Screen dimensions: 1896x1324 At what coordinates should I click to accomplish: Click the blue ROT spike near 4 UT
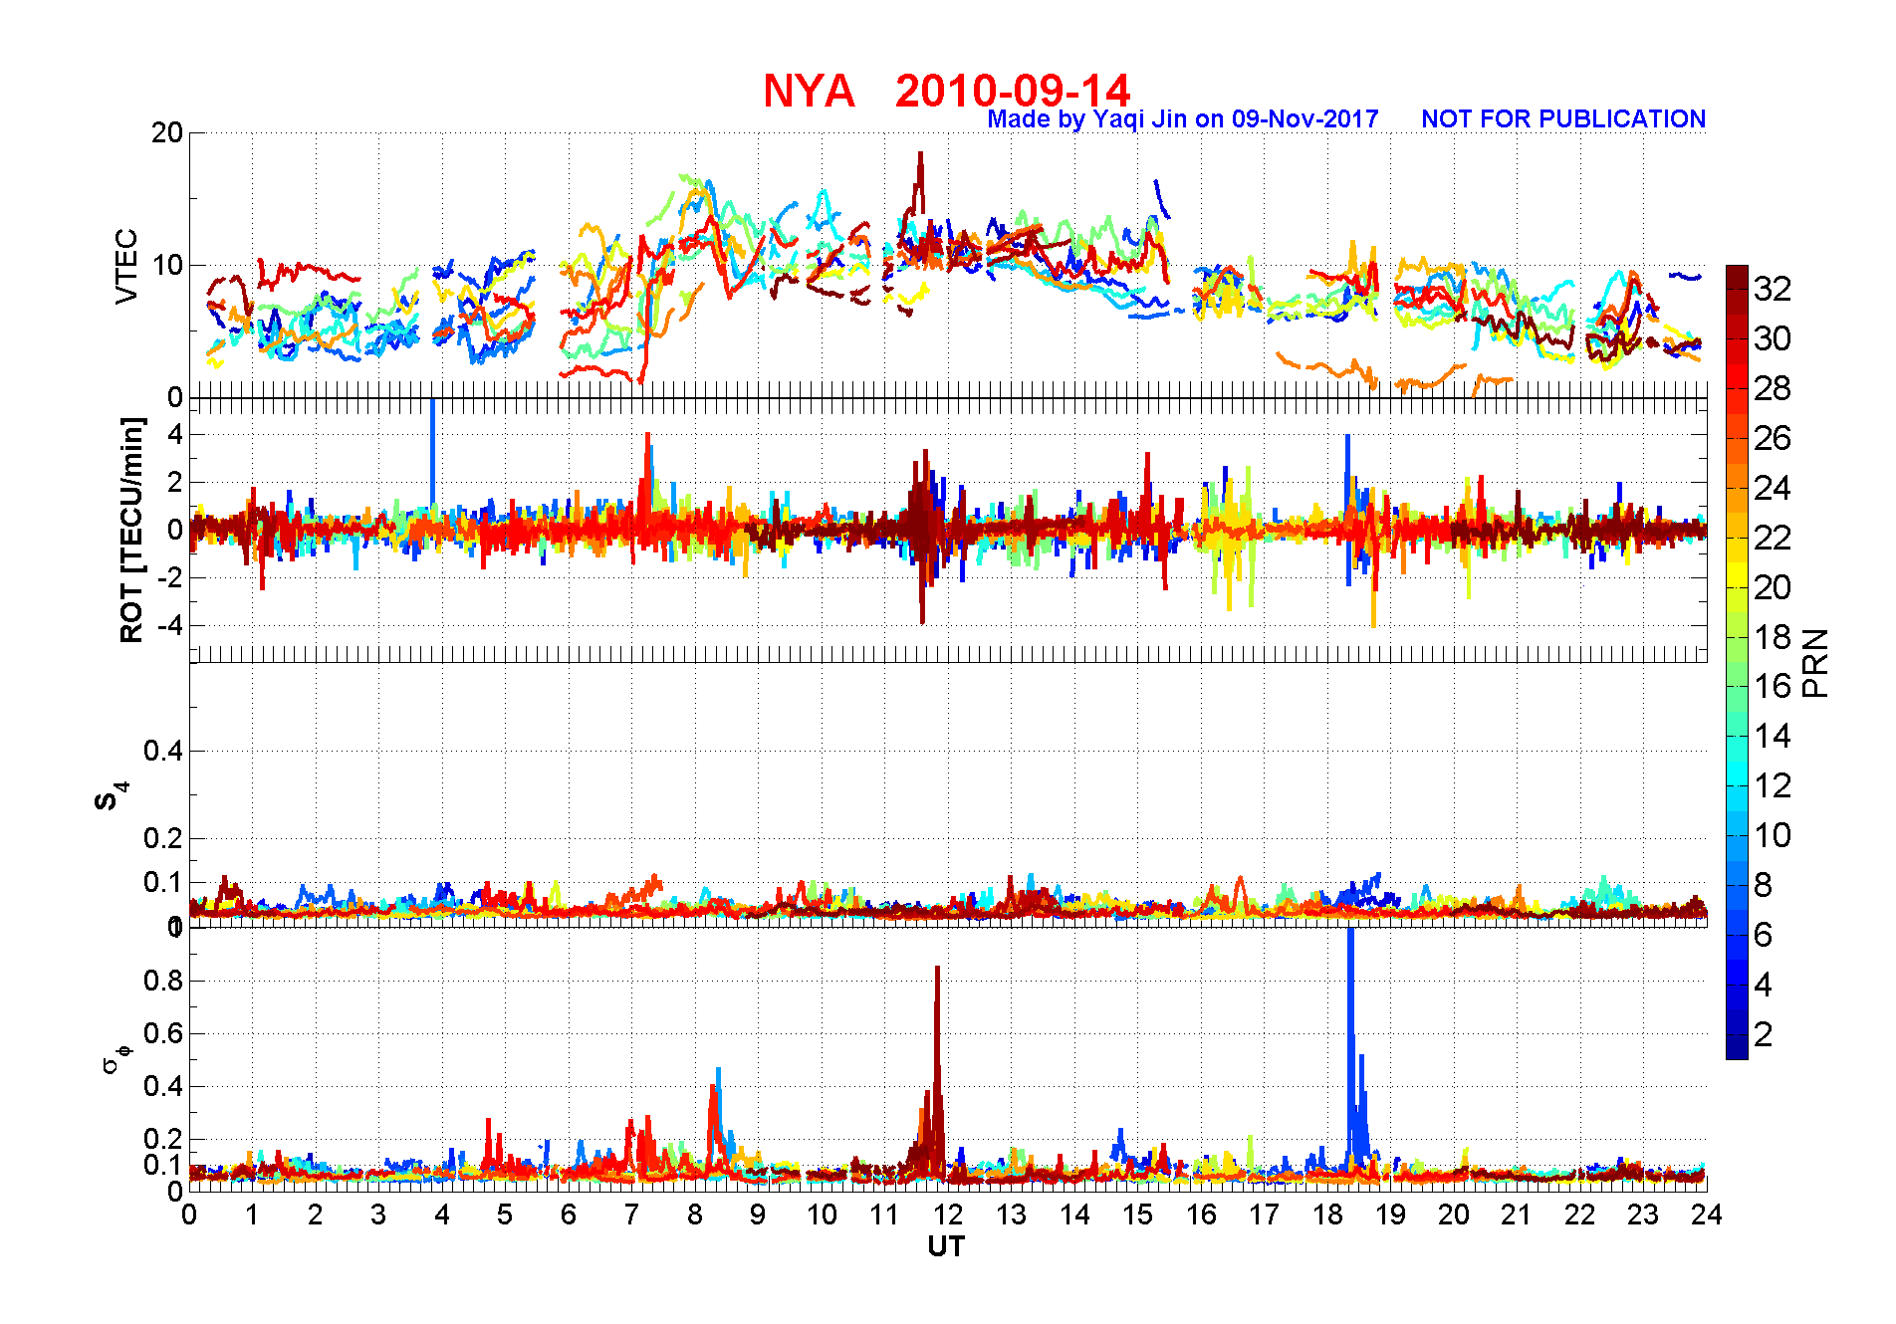432,453
